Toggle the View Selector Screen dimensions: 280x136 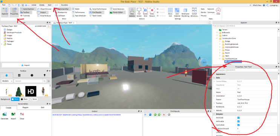point(132,12)
